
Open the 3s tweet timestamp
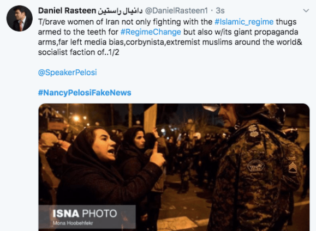tap(220, 11)
